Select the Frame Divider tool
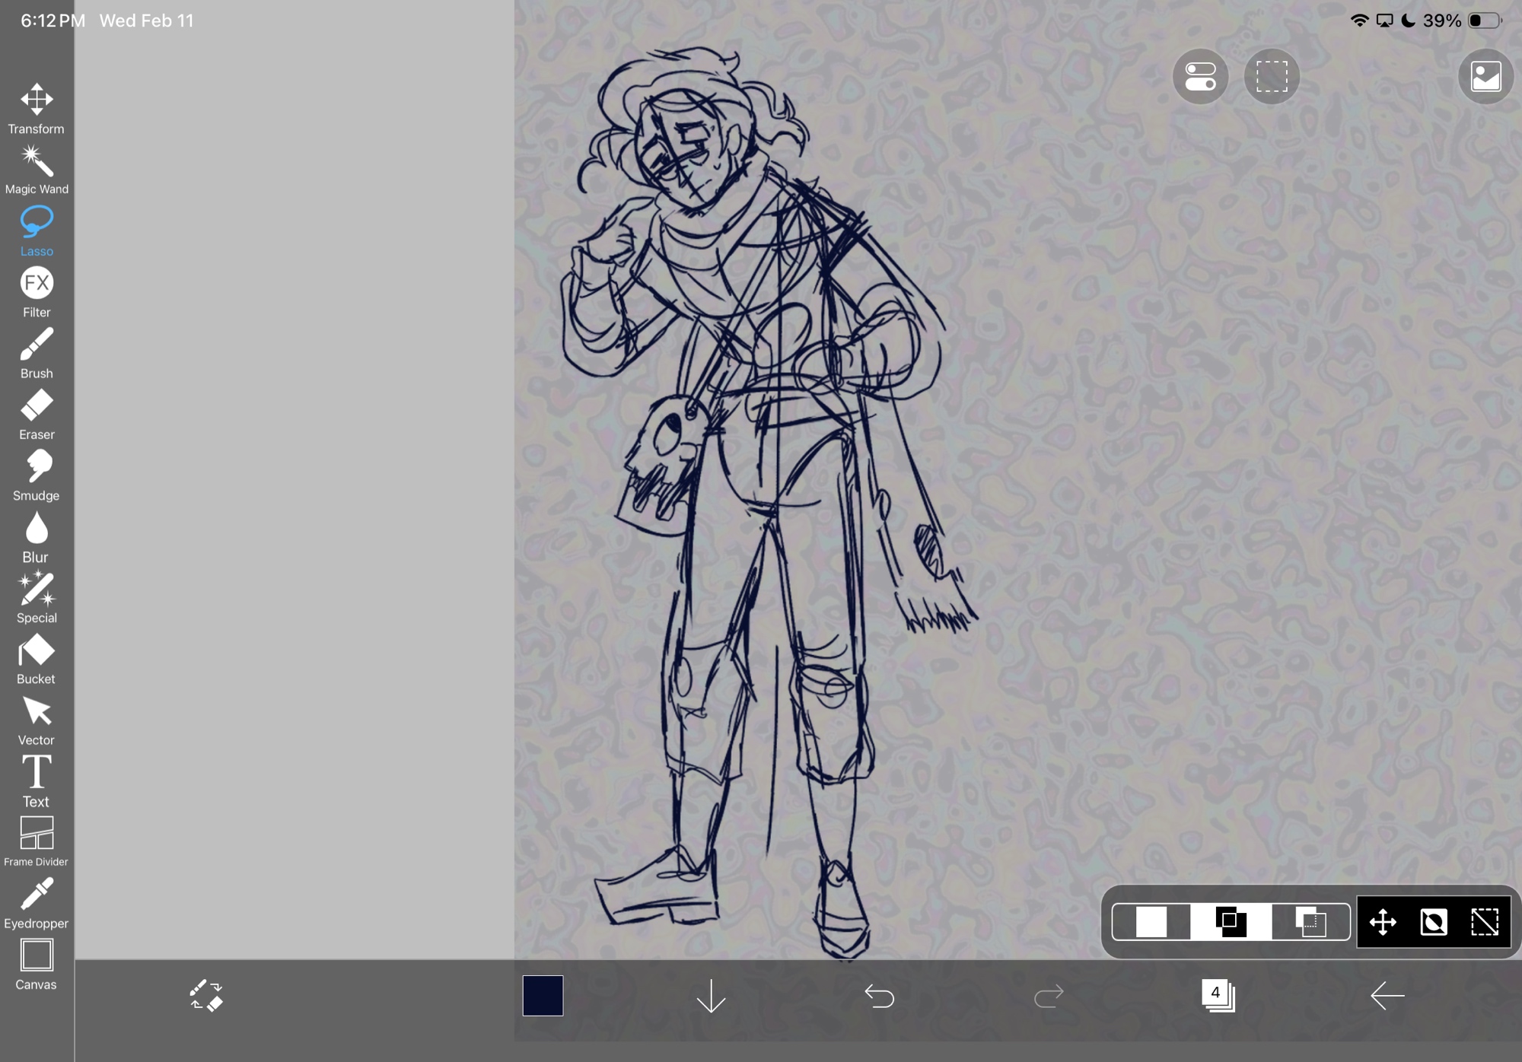Image resolution: width=1522 pixels, height=1062 pixels. tap(37, 841)
